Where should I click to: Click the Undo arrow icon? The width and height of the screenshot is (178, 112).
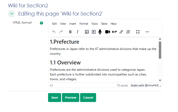tap(54, 32)
